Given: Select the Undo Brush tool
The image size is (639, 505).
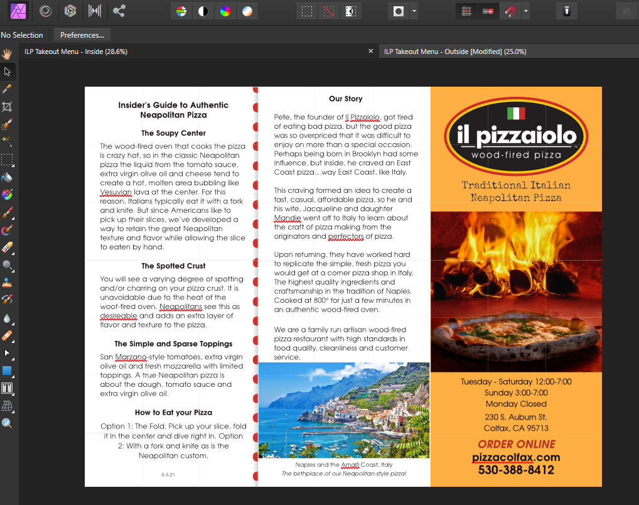Looking at the screenshot, I should pos(7,300).
